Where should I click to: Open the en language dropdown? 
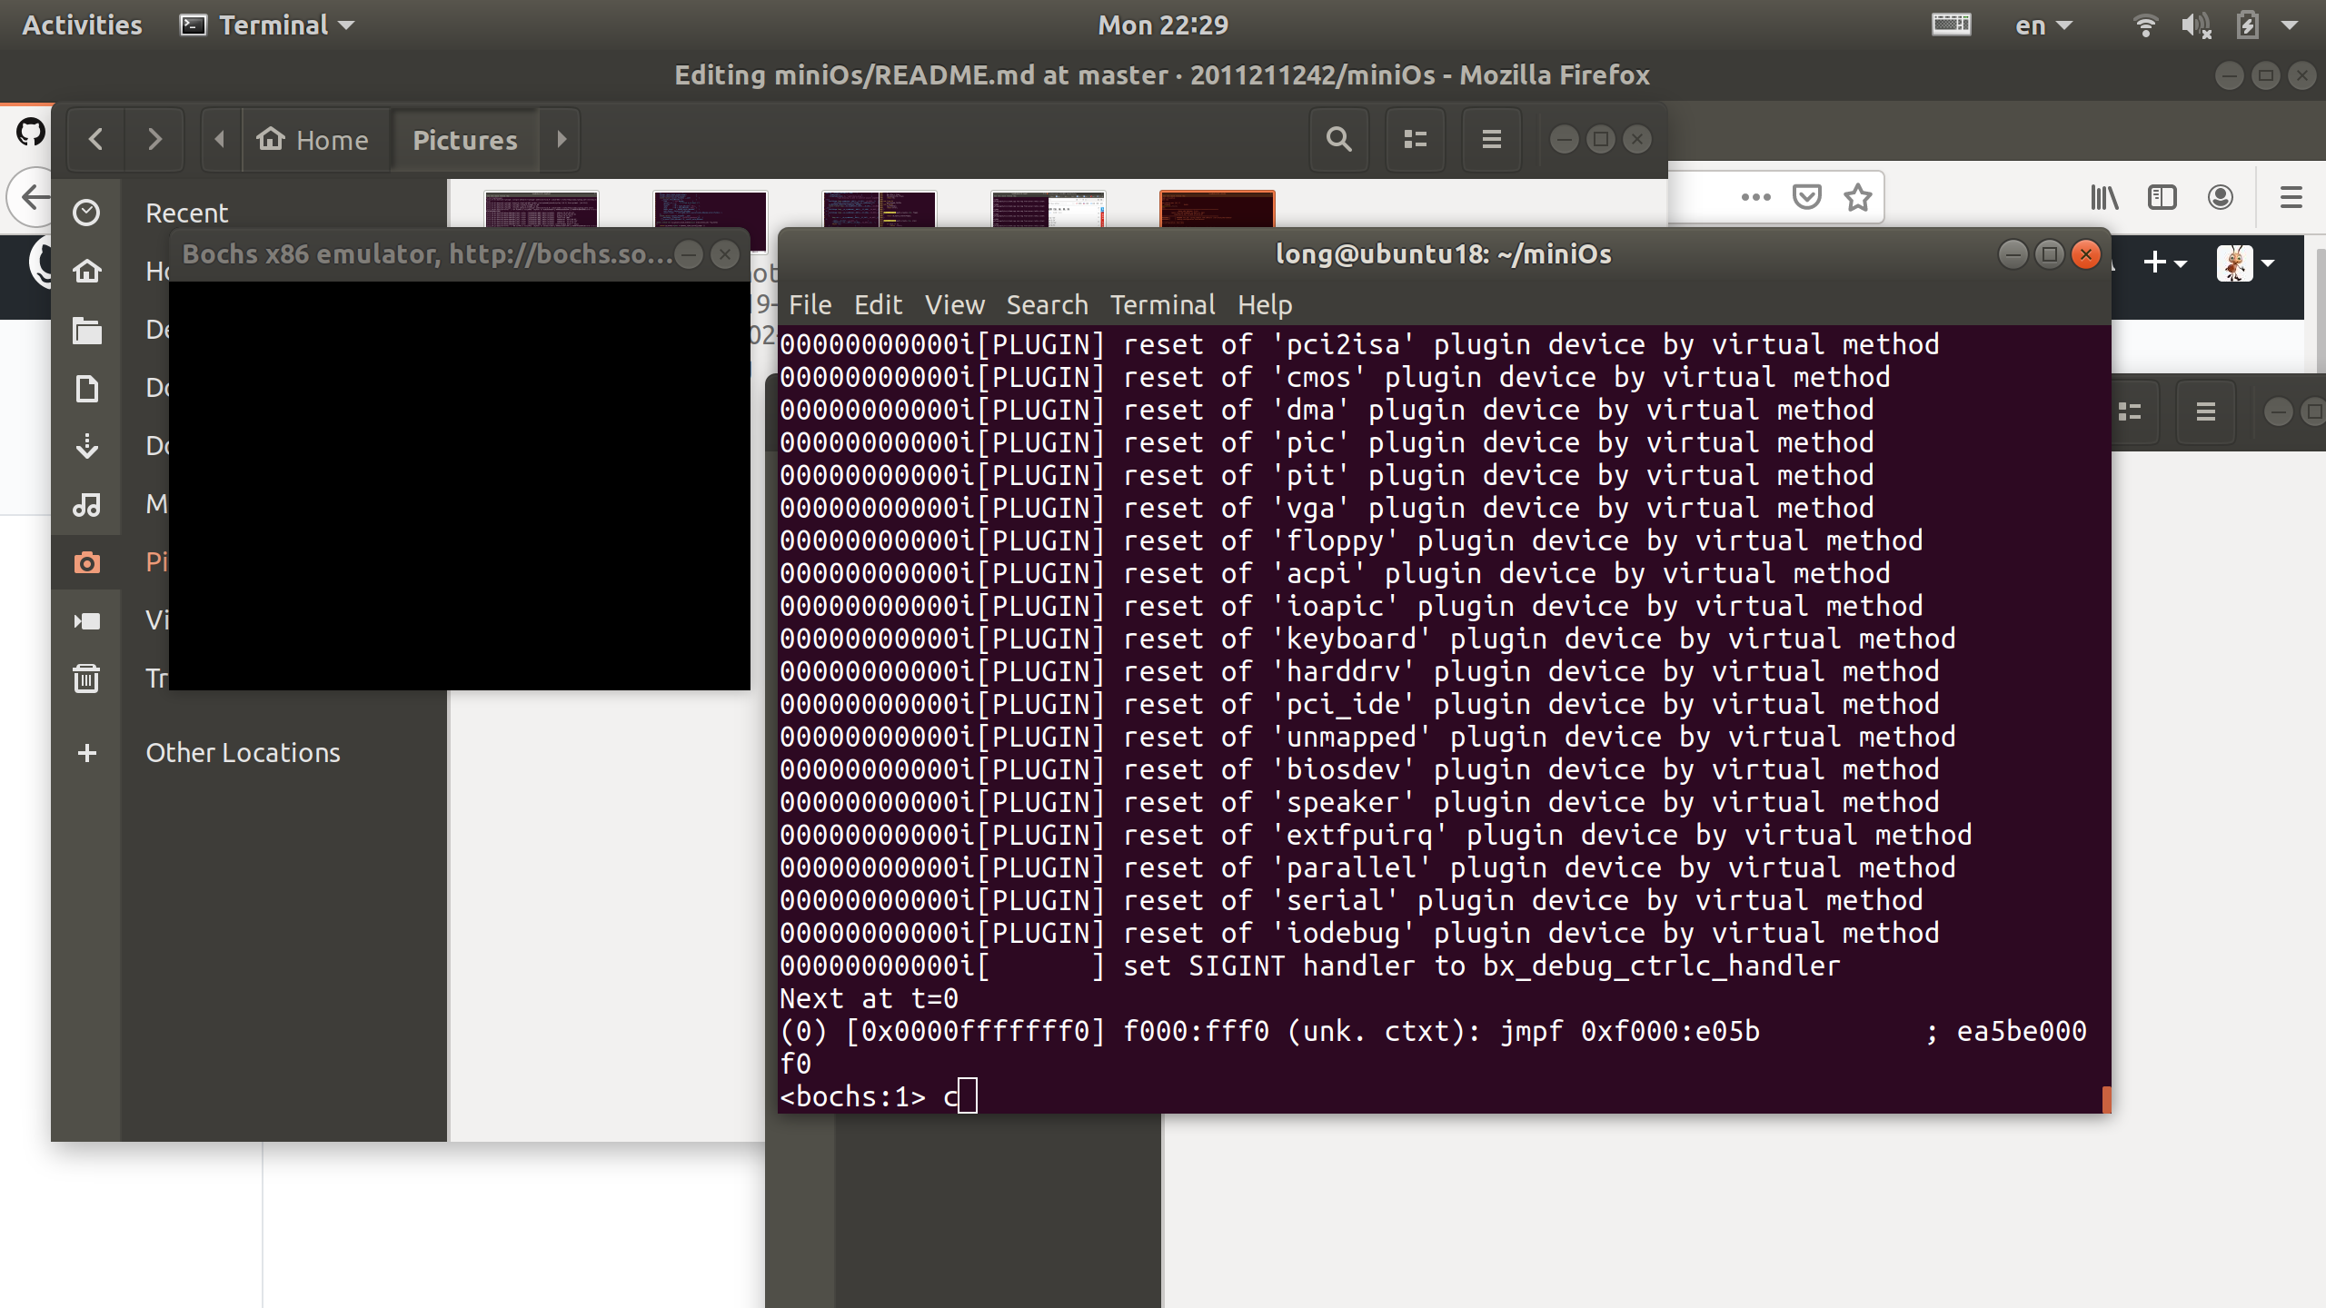click(x=2043, y=25)
